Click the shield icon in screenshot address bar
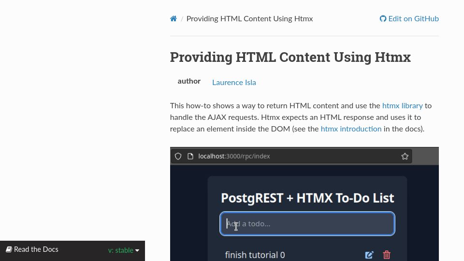Screen dimensions: 464x261 pyautogui.click(x=178, y=156)
